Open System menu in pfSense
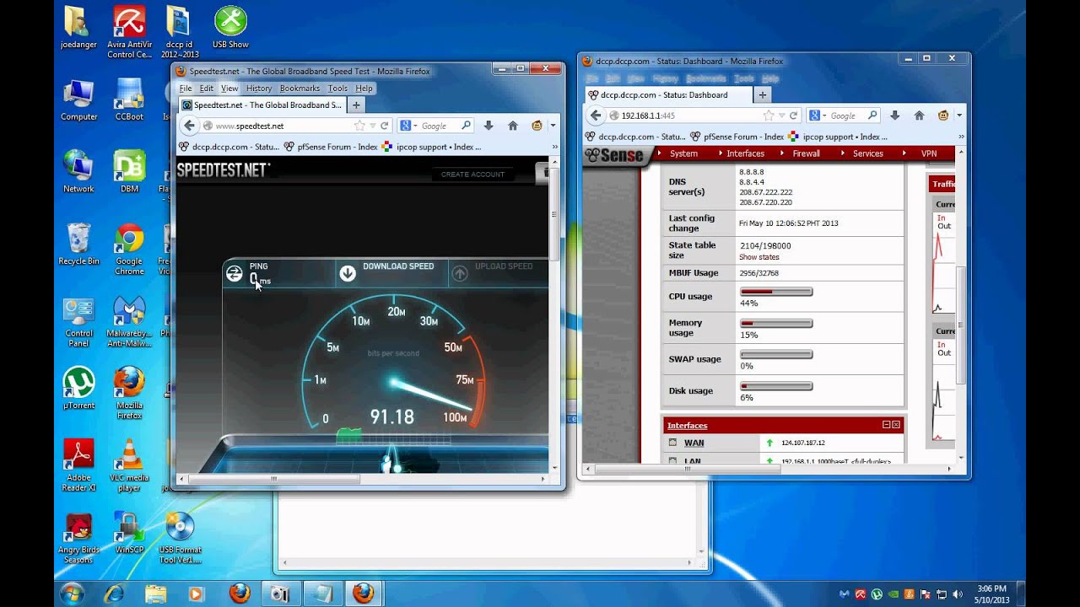The height and width of the screenshot is (607, 1080). pyautogui.click(x=683, y=153)
